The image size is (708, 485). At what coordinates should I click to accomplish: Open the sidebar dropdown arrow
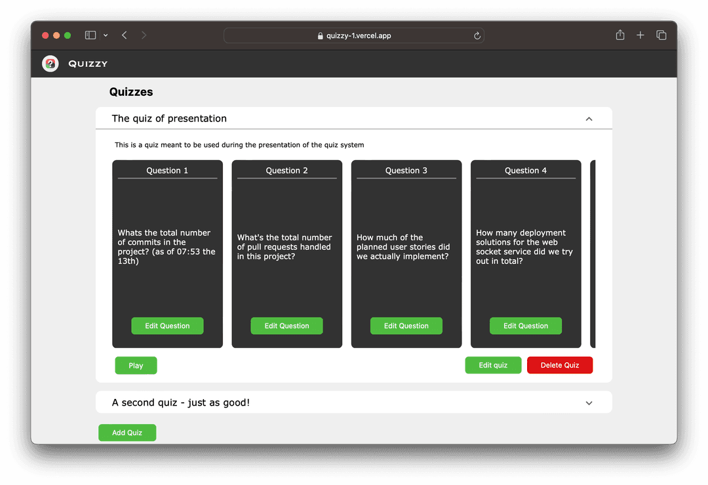[x=106, y=35]
